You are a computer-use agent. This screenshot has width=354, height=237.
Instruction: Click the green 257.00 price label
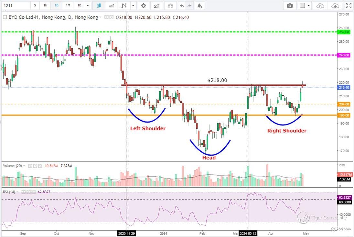pos(344,32)
